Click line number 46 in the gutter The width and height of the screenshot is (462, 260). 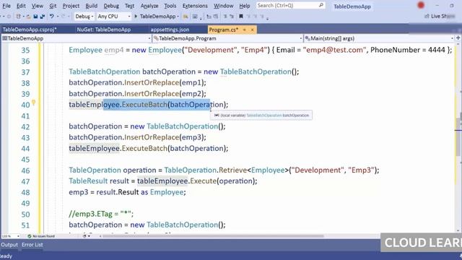point(25,170)
